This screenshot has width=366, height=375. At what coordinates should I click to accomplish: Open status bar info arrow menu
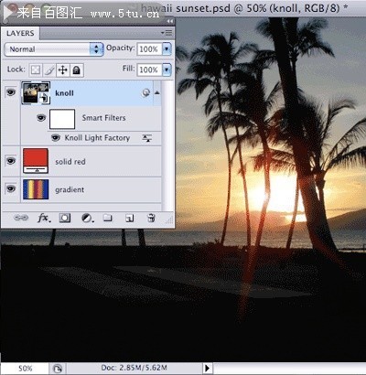click(x=208, y=368)
